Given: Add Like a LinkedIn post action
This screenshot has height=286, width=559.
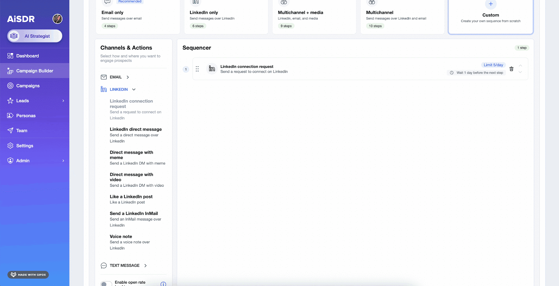Looking at the screenshot, I should pos(131,199).
